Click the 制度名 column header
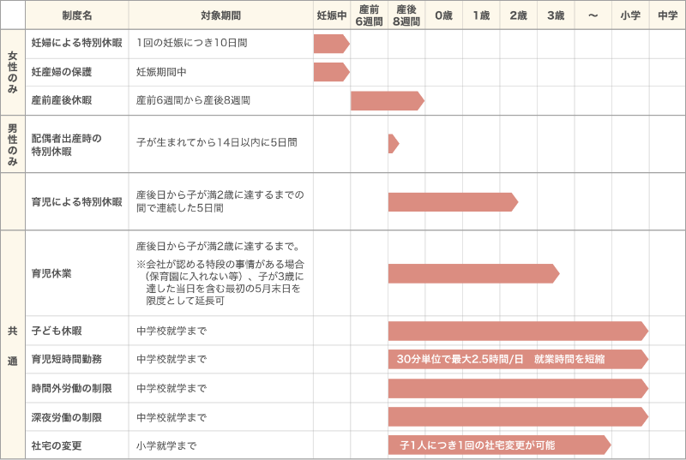This screenshot has height=460, width=686. (77, 15)
